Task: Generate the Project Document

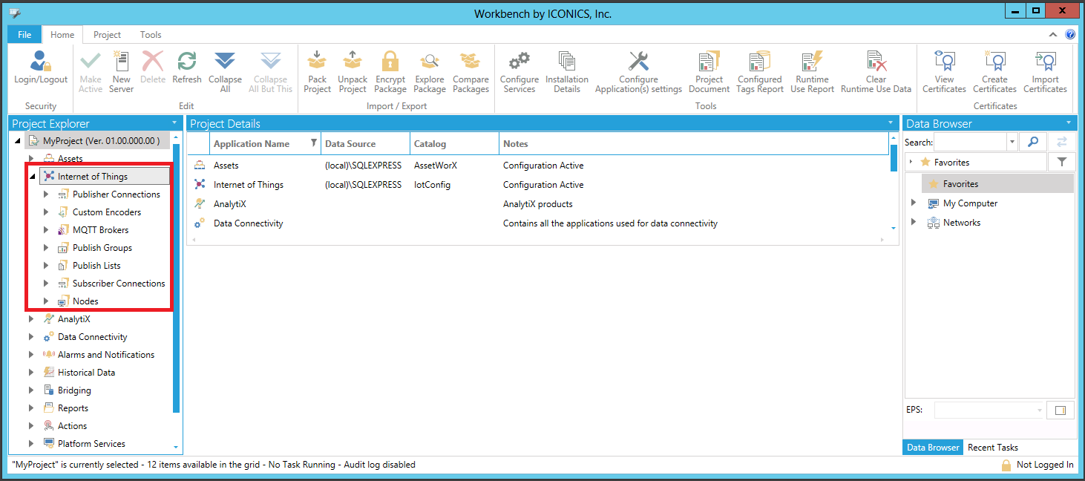Action: (709, 72)
